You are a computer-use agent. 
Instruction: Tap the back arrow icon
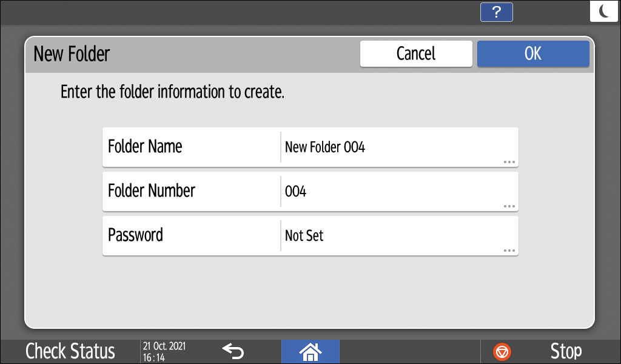(x=233, y=351)
